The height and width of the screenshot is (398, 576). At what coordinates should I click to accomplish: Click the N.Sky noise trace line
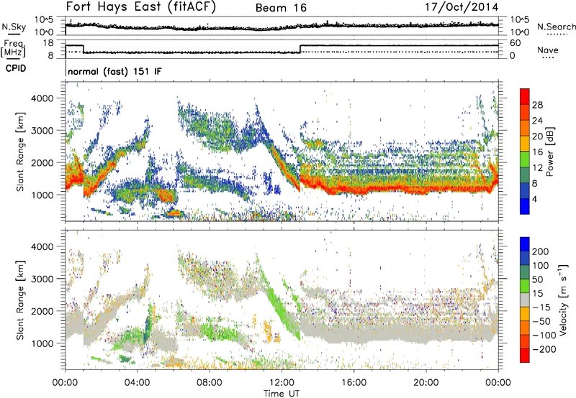tap(282, 27)
